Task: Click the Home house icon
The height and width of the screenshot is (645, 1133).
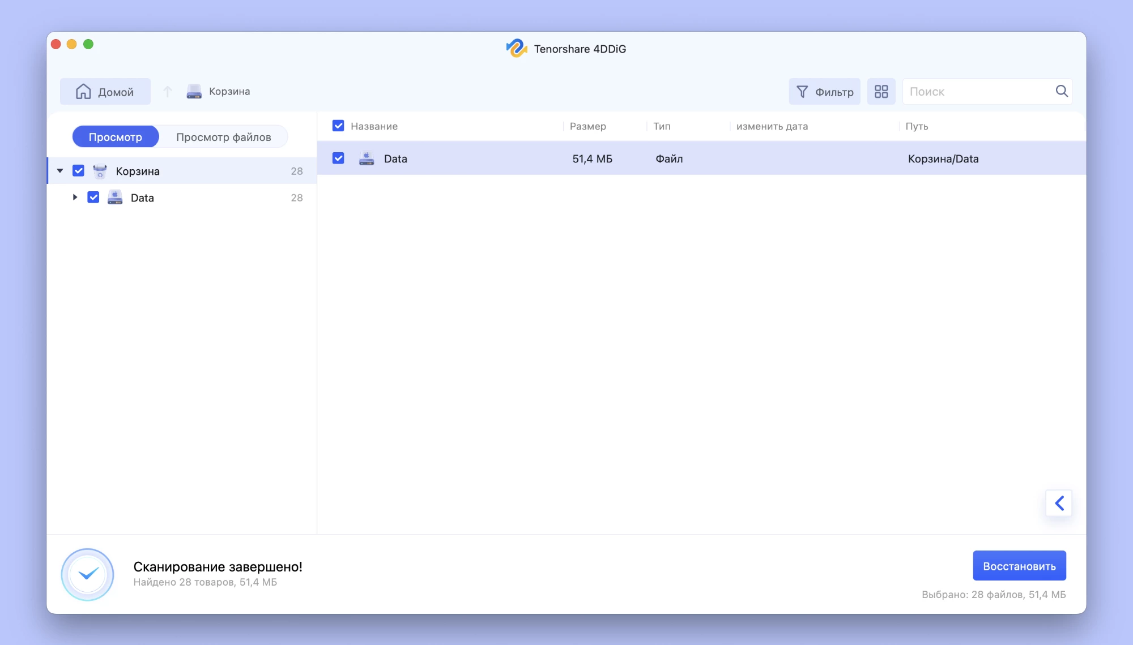Action: click(83, 92)
